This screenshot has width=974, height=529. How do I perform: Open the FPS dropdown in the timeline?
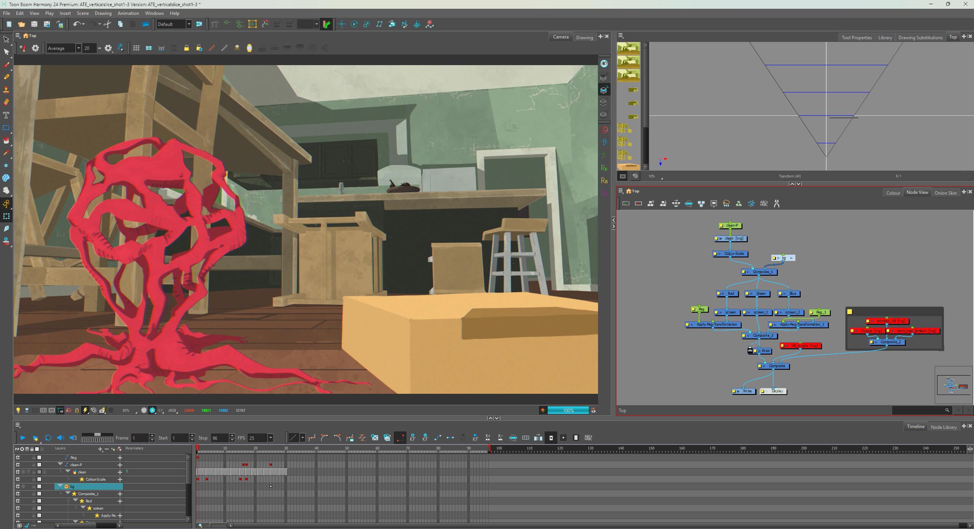coord(270,438)
